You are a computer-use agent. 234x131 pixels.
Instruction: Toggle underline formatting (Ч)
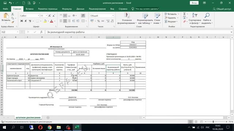coord(30,21)
